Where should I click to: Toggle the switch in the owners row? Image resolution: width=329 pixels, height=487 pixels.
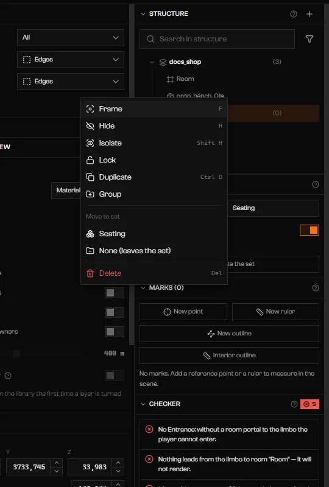click(115, 332)
